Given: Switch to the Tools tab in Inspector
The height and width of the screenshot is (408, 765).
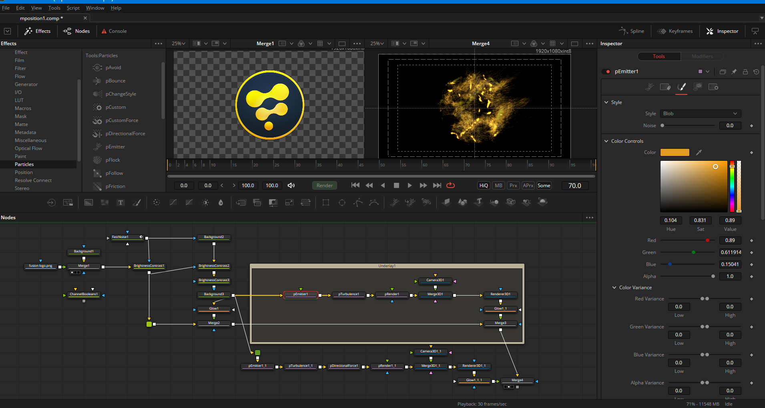Looking at the screenshot, I should [x=659, y=56].
